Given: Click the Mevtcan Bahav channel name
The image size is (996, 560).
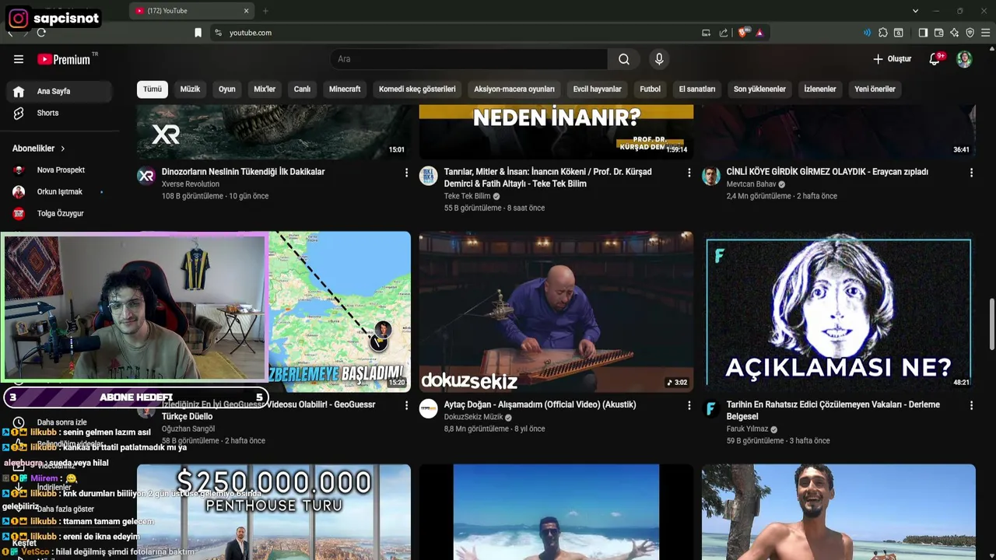Looking at the screenshot, I should coord(751,184).
